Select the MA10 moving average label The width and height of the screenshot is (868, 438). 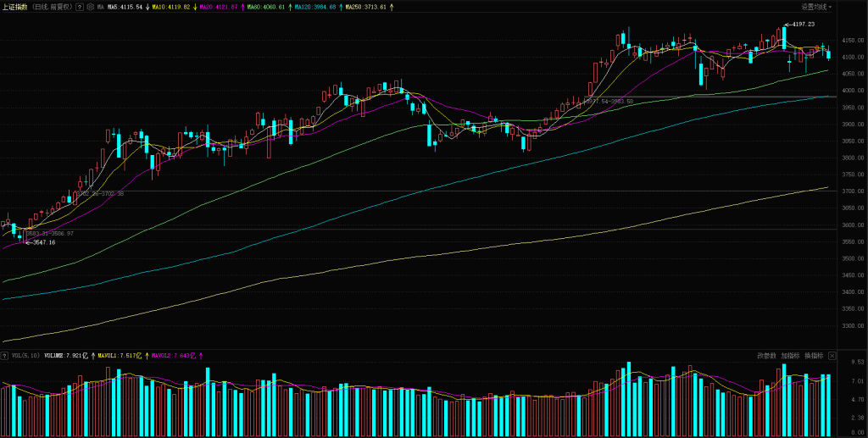(x=164, y=7)
